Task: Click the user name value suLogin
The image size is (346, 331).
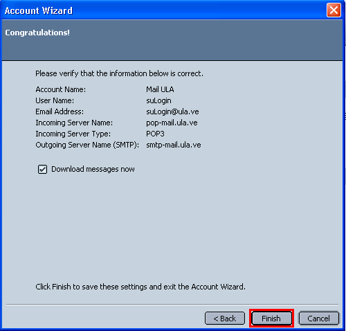Action: 158,100
